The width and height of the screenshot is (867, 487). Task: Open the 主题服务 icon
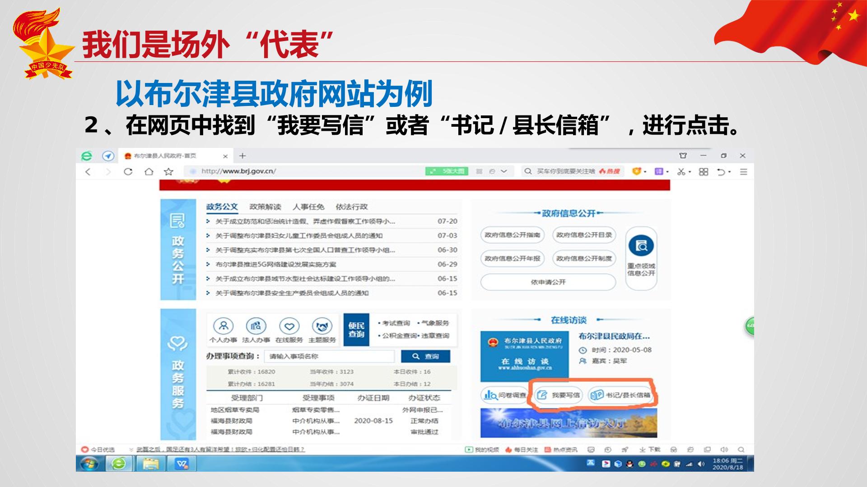point(322,326)
